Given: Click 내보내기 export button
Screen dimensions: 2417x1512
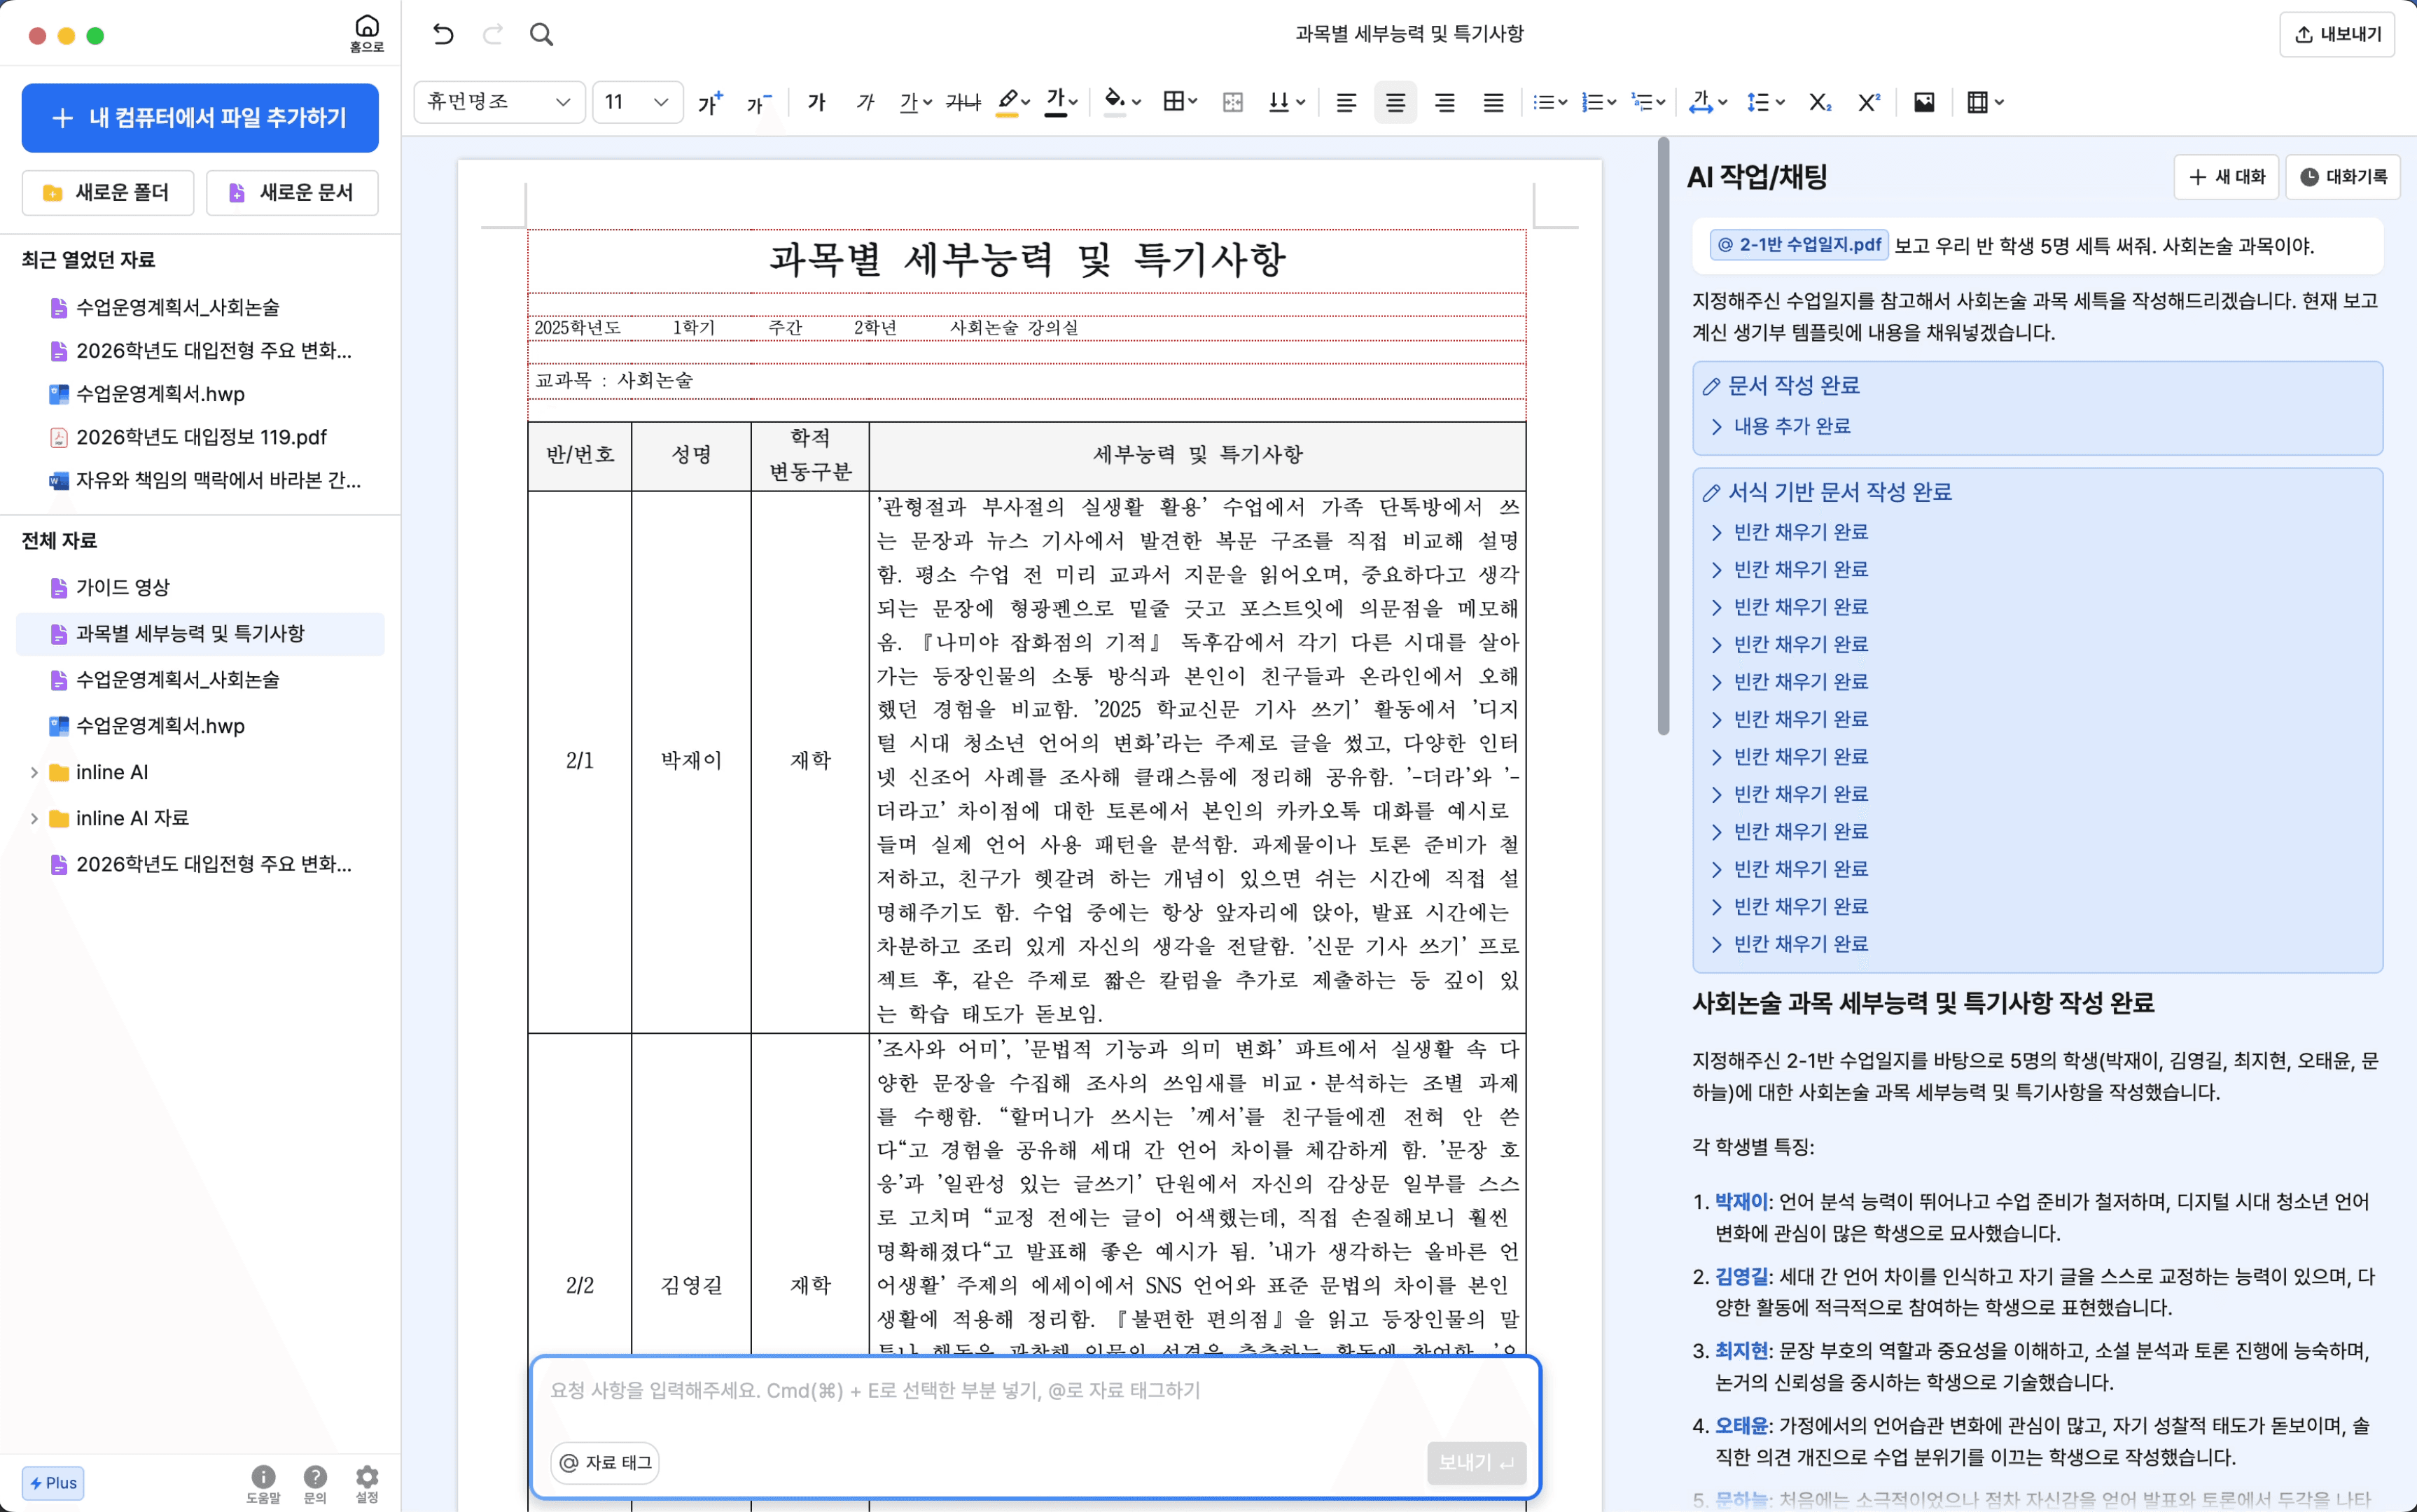Looking at the screenshot, I should click(2336, 35).
